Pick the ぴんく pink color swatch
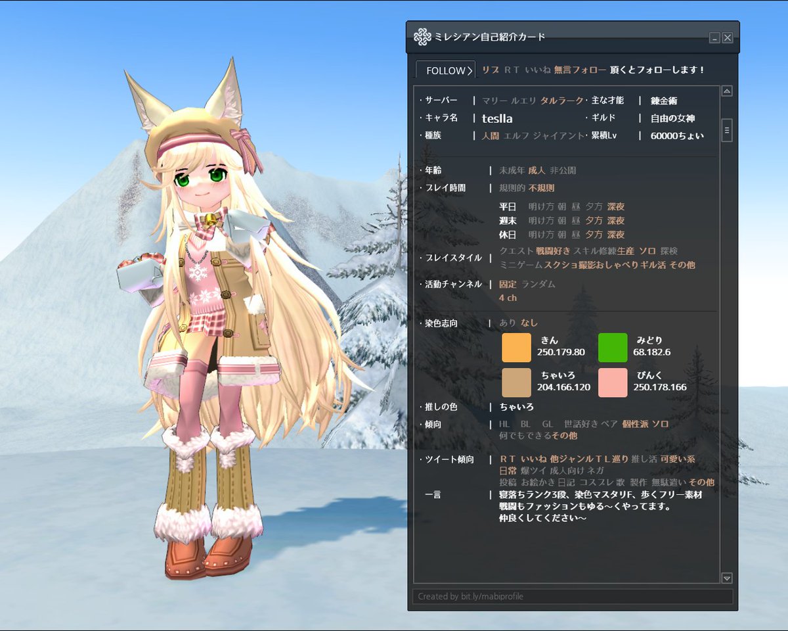The height and width of the screenshot is (631, 788). click(x=613, y=383)
